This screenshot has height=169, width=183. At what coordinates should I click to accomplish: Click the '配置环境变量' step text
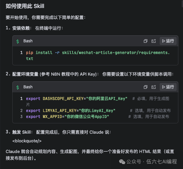coord(25,74)
